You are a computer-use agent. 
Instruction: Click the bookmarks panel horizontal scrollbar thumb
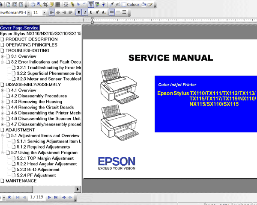pyautogui.click(x=16, y=189)
